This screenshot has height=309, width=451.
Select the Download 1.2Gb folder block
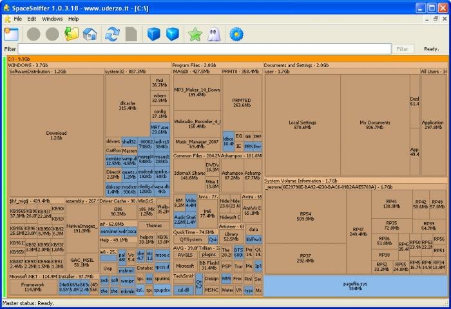click(x=56, y=135)
